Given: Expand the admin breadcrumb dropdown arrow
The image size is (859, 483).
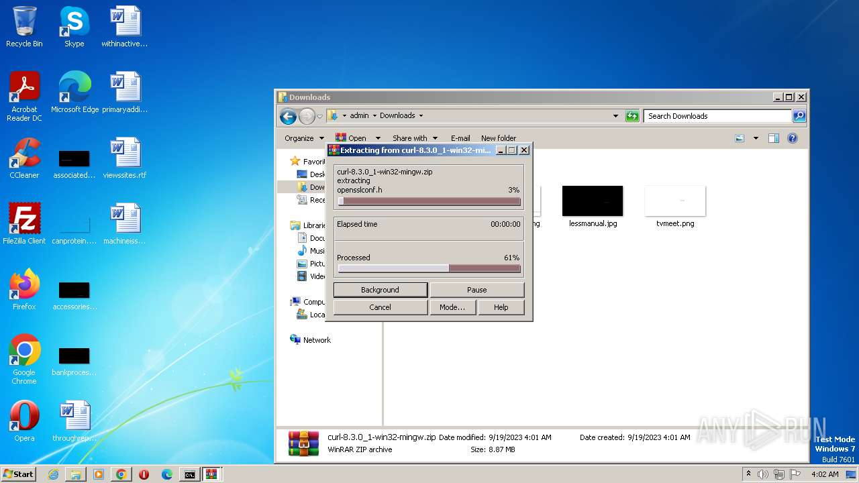Looking at the screenshot, I should pyautogui.click(x=374, y=115).
